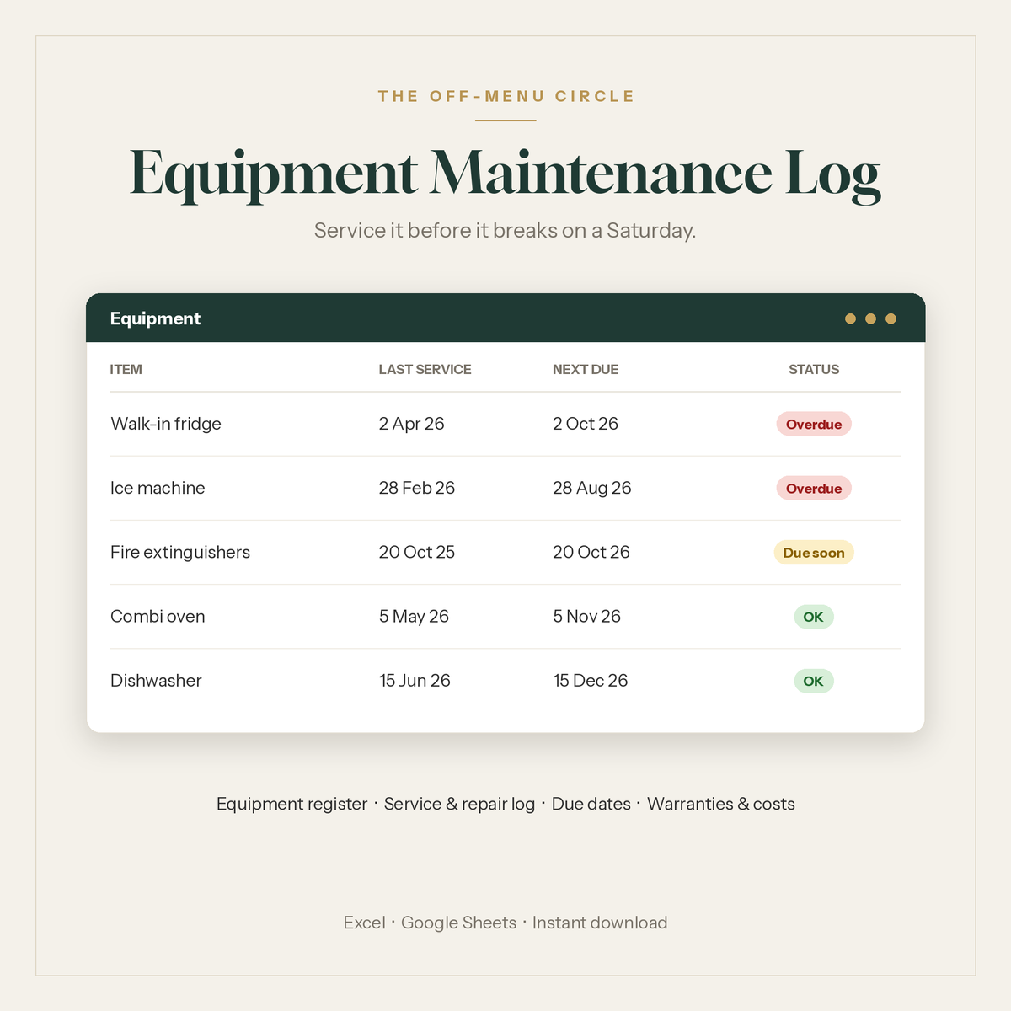Image resolution: width=1011 pixels, height=1011 pixels.
Task: Click the Equipment panel title
Action: [x=155, y=318]
